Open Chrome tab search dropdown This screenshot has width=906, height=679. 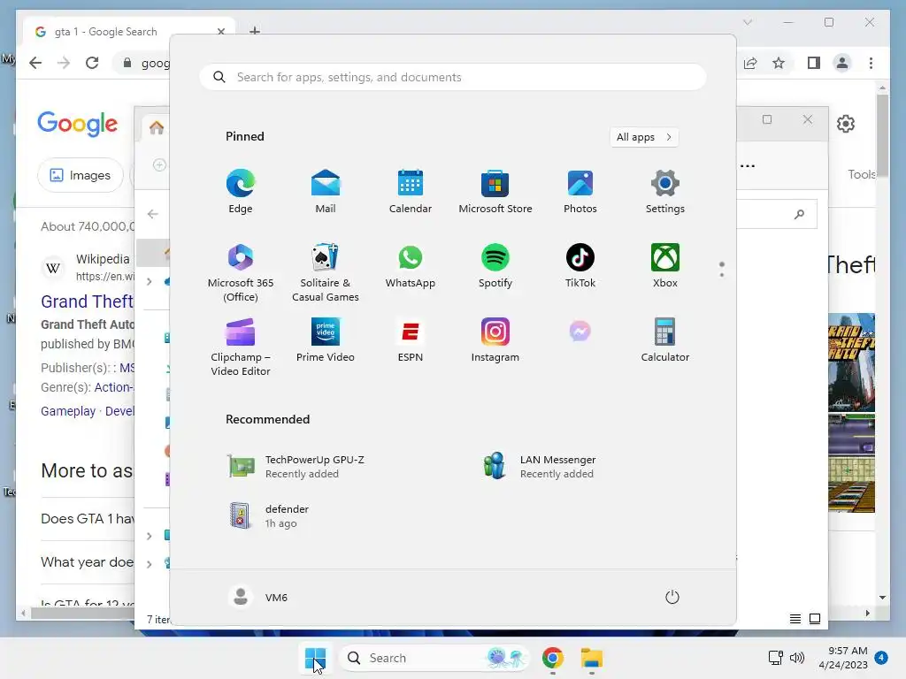[x=747, y=22]
